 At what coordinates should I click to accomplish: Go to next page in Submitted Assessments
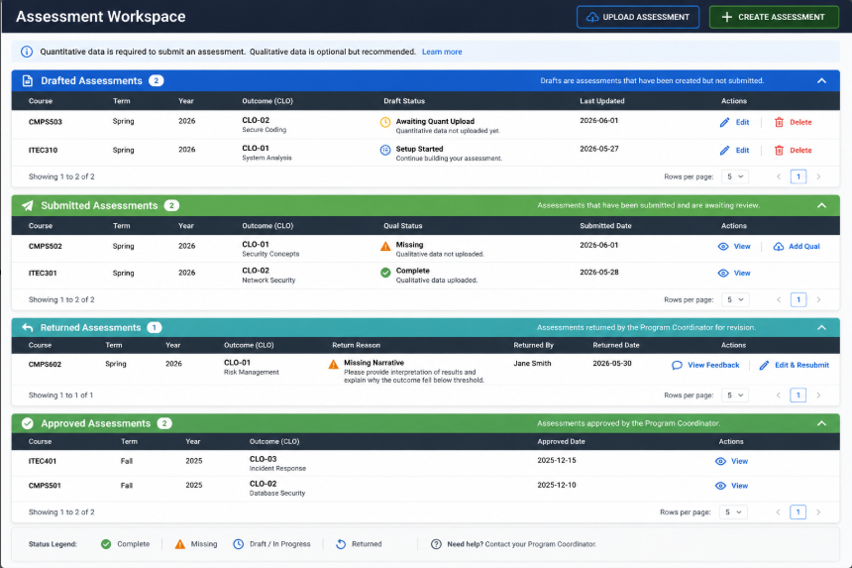point(818,299)
